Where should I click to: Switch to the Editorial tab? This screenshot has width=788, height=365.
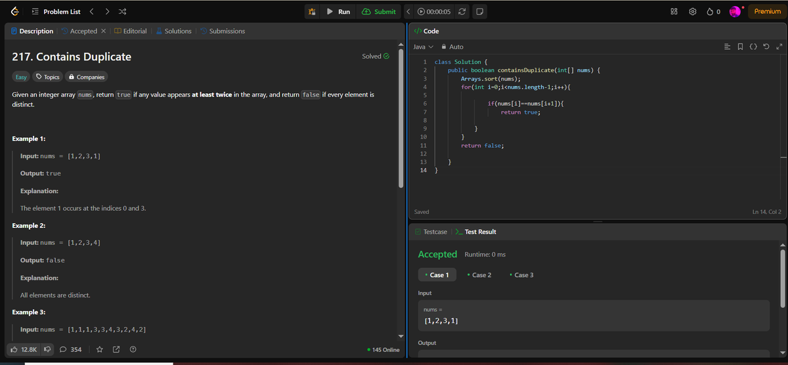(x=131, y=31)
